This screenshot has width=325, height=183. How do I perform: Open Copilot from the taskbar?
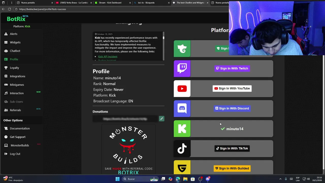coord(170,179)
